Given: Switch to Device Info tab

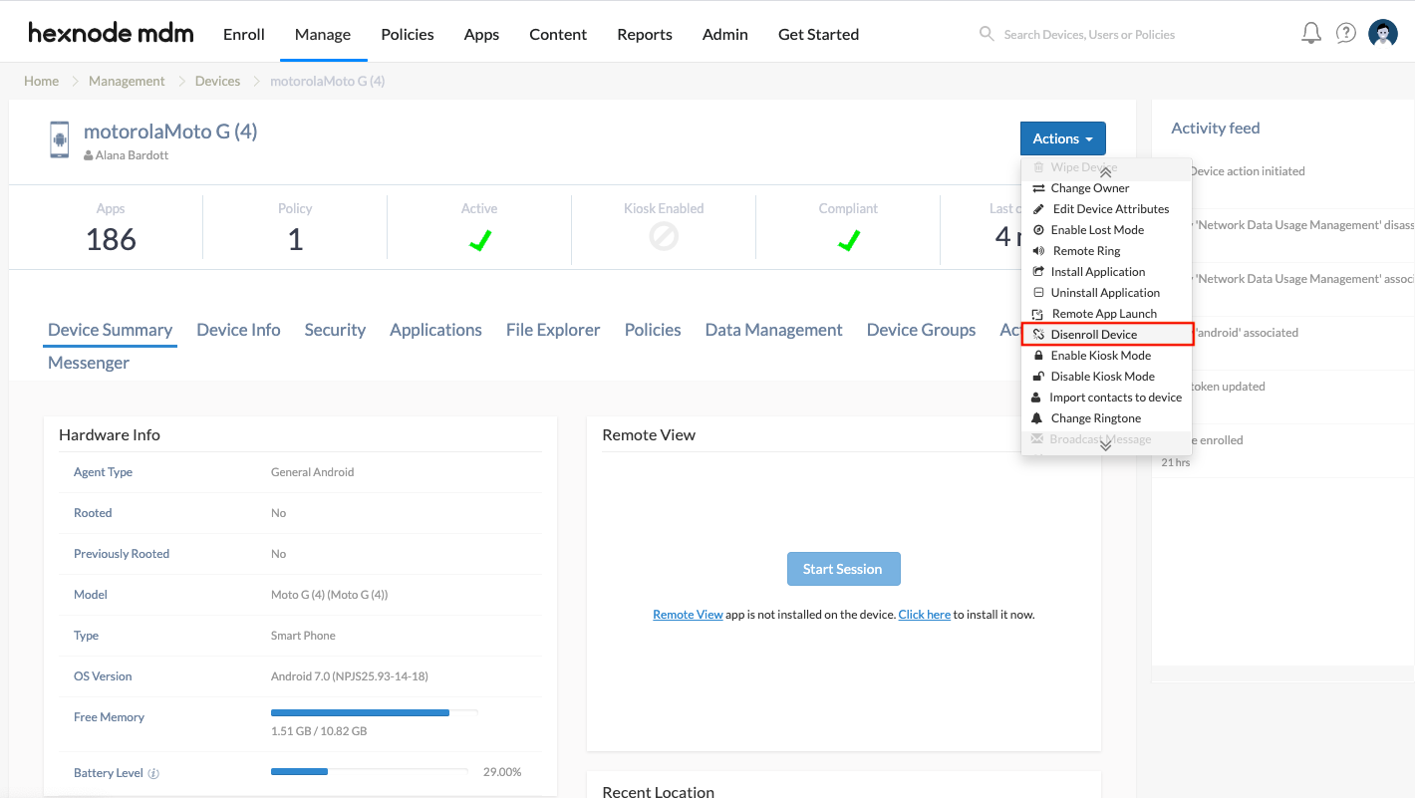Looking at the screenshot, I should click(x=238, y=330).
